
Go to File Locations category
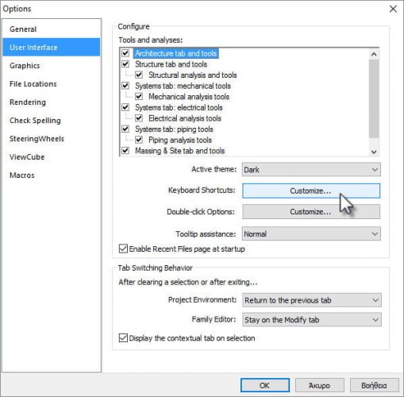[52, 84]
